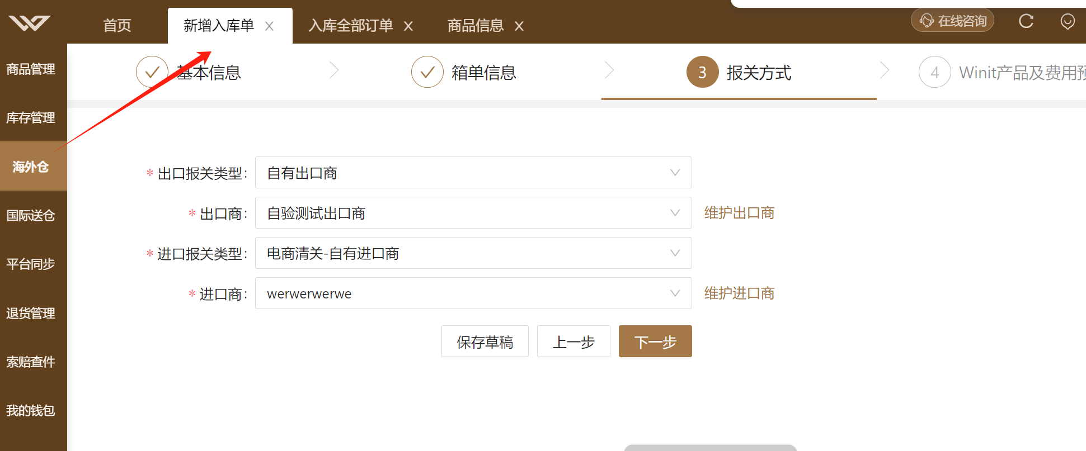Image resolution: width=1086 pixels, height=451 pixels.
Task: Expand the 进口商 dropdown arrow
Action: point(675,293)
